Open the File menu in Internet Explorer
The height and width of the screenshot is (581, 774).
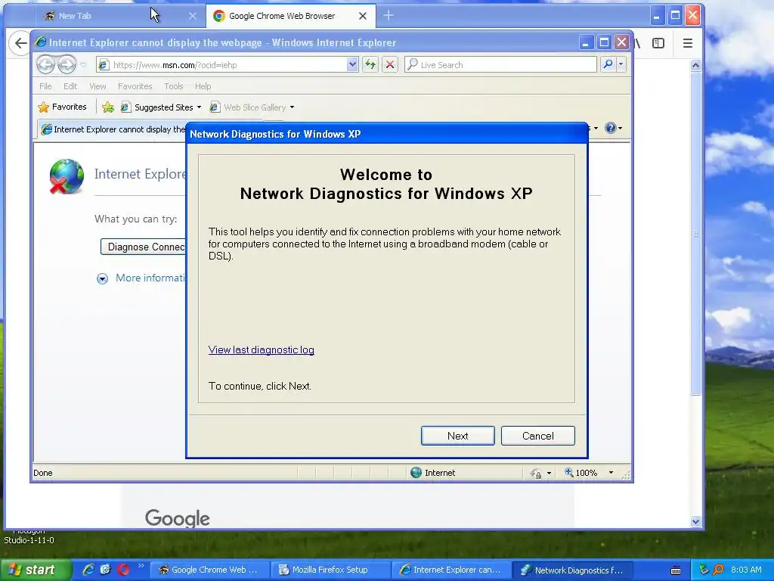pos(45,86)
